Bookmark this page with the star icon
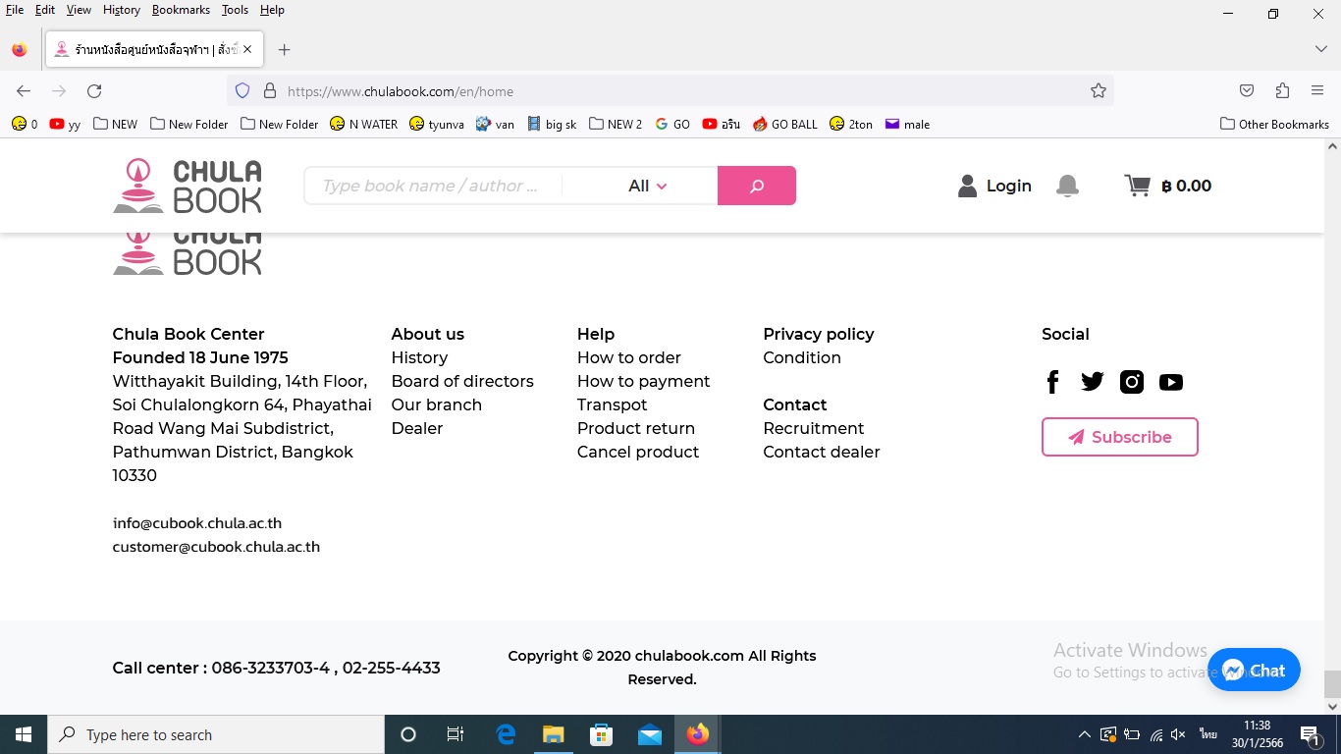Screen dimensions: 1341x754 click(1099, 91)
